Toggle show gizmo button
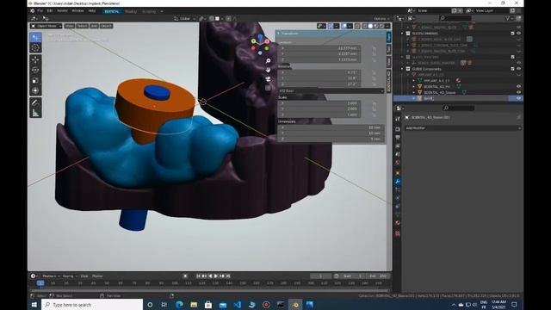 (331, 26)
